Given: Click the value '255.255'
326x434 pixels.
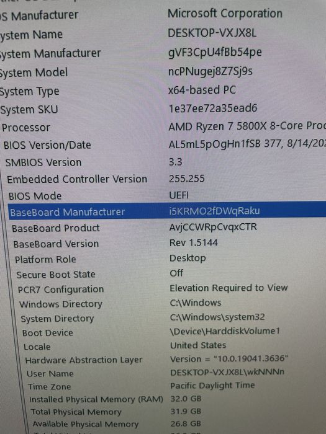Looking at the screenshot, I should pyautogui.click(x=186, y=179).
